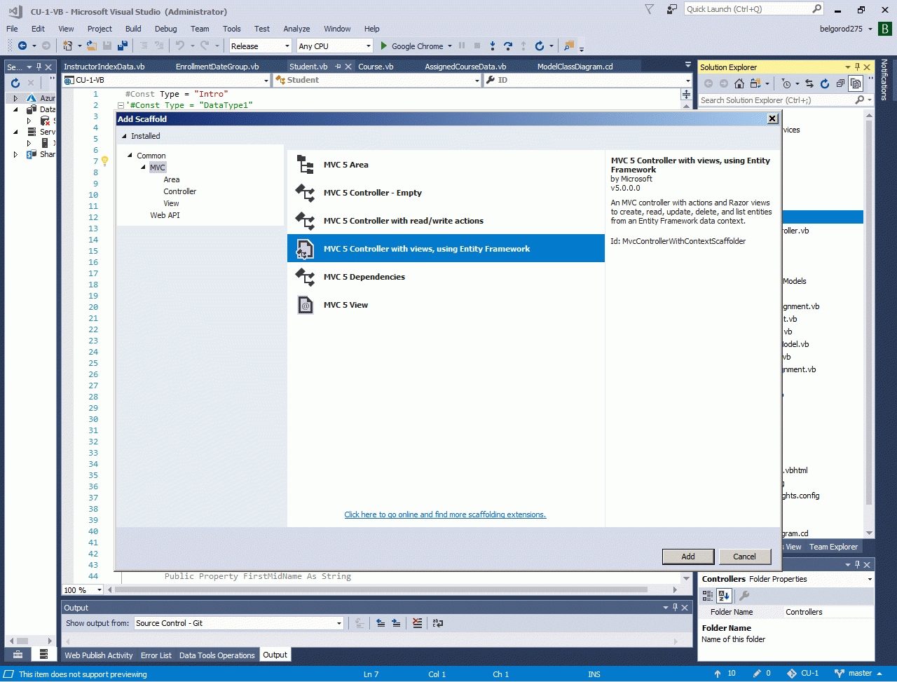
Task: Select Web API in scaffold tree
Action: [x=165, y=215]
